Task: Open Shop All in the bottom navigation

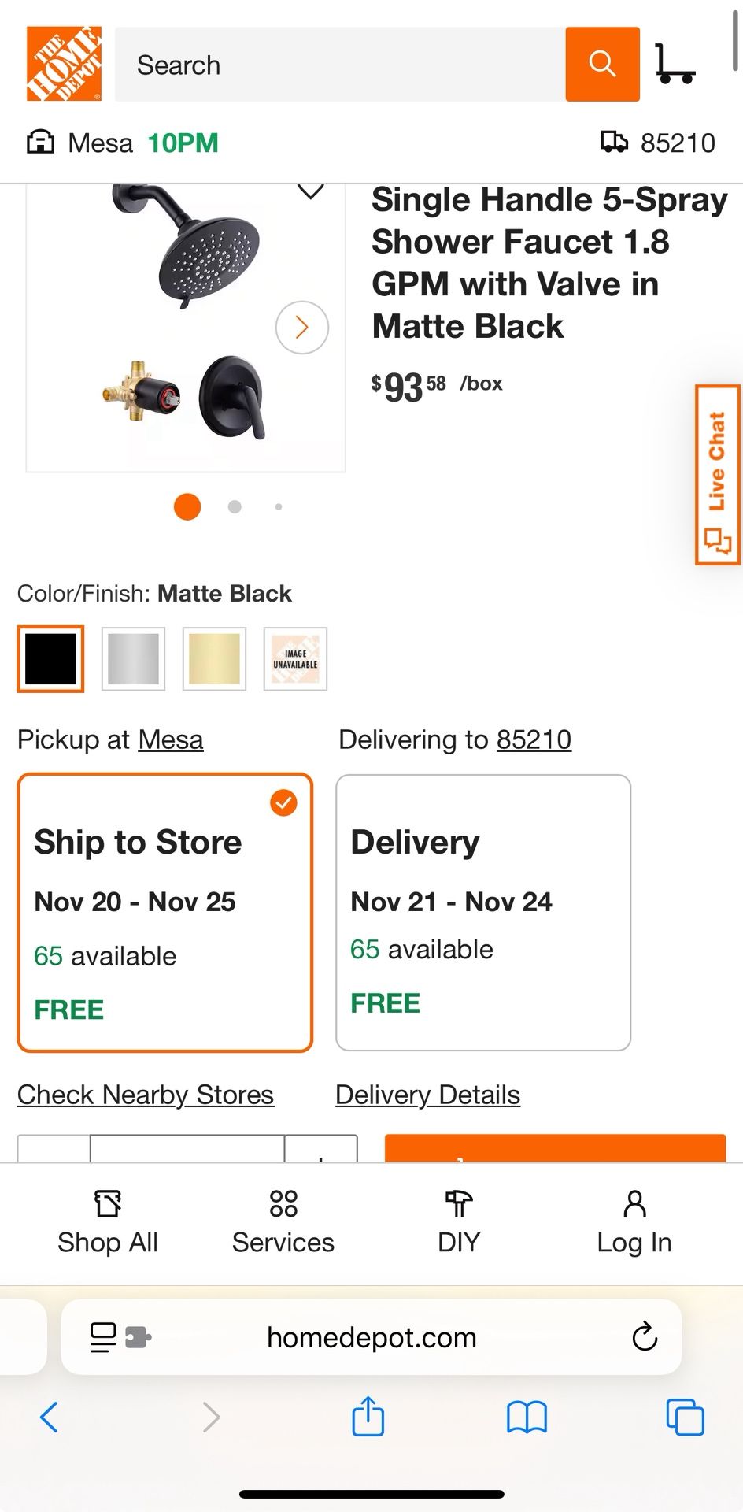Action: [x=107, y=1221]
